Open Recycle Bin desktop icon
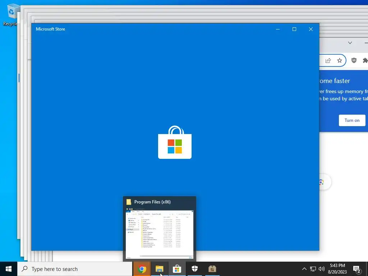 point(10,14)
